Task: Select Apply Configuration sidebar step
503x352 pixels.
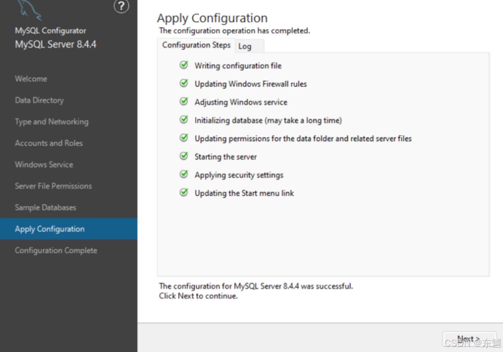Action: click(x=69, y=229)
